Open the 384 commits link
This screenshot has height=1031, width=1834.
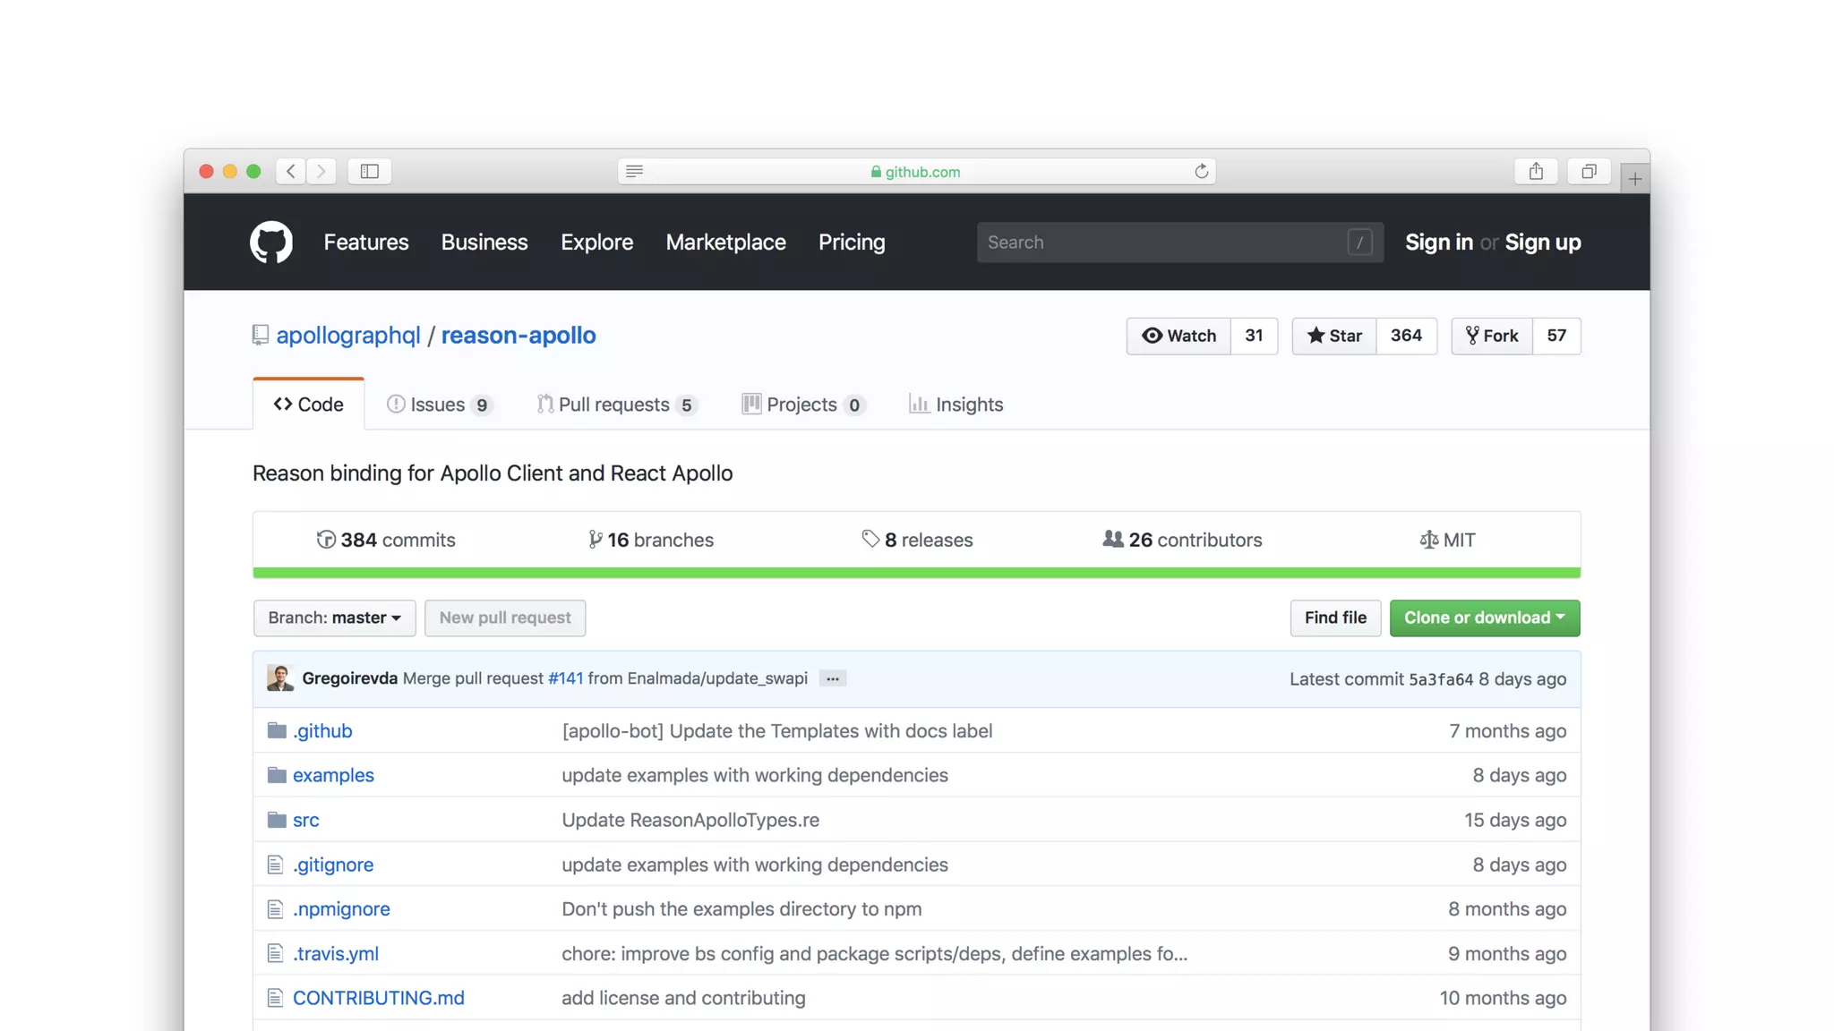click(386, 540)
